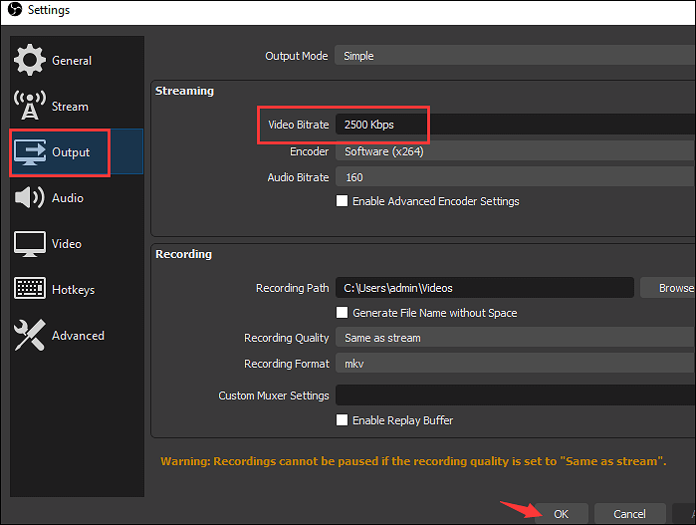Open the Recording Quality dropdown
The height and width of the screenshot is (525, 696).
click(x=514, y=338)
